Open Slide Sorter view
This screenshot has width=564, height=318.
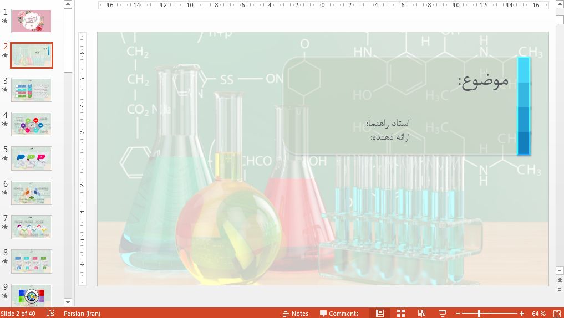(401, 313)
